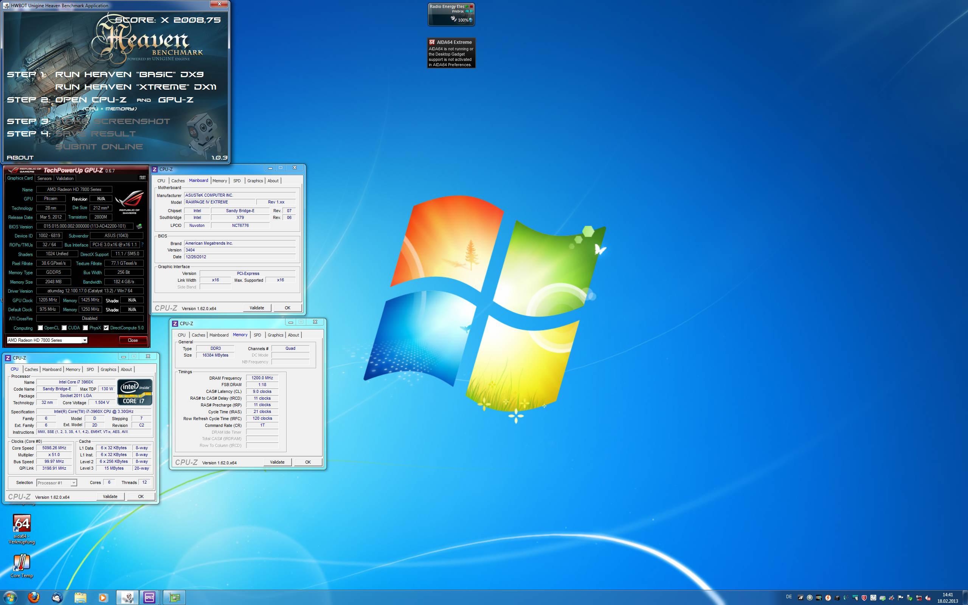The height and width of the screenshot is (605, 968).
Task: Click Safely Remove Hardware tray icon
Action: click(x=910, y=598)
